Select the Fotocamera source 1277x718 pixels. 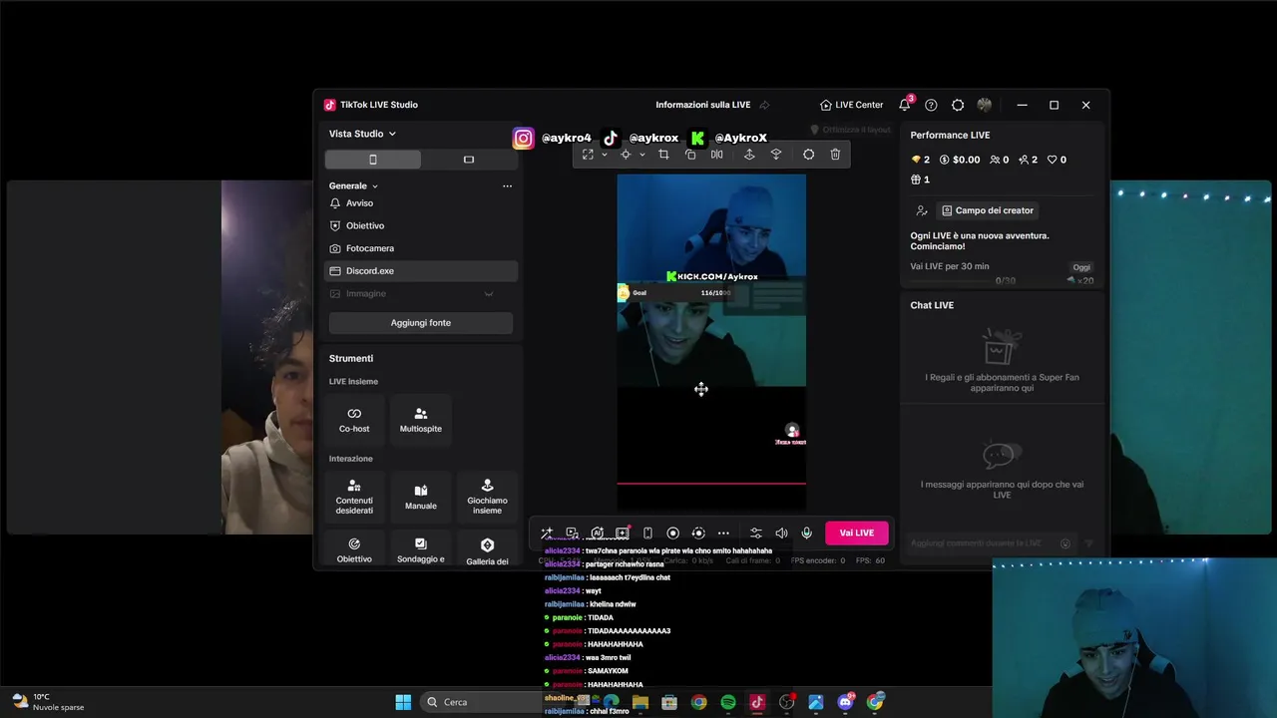421,248
